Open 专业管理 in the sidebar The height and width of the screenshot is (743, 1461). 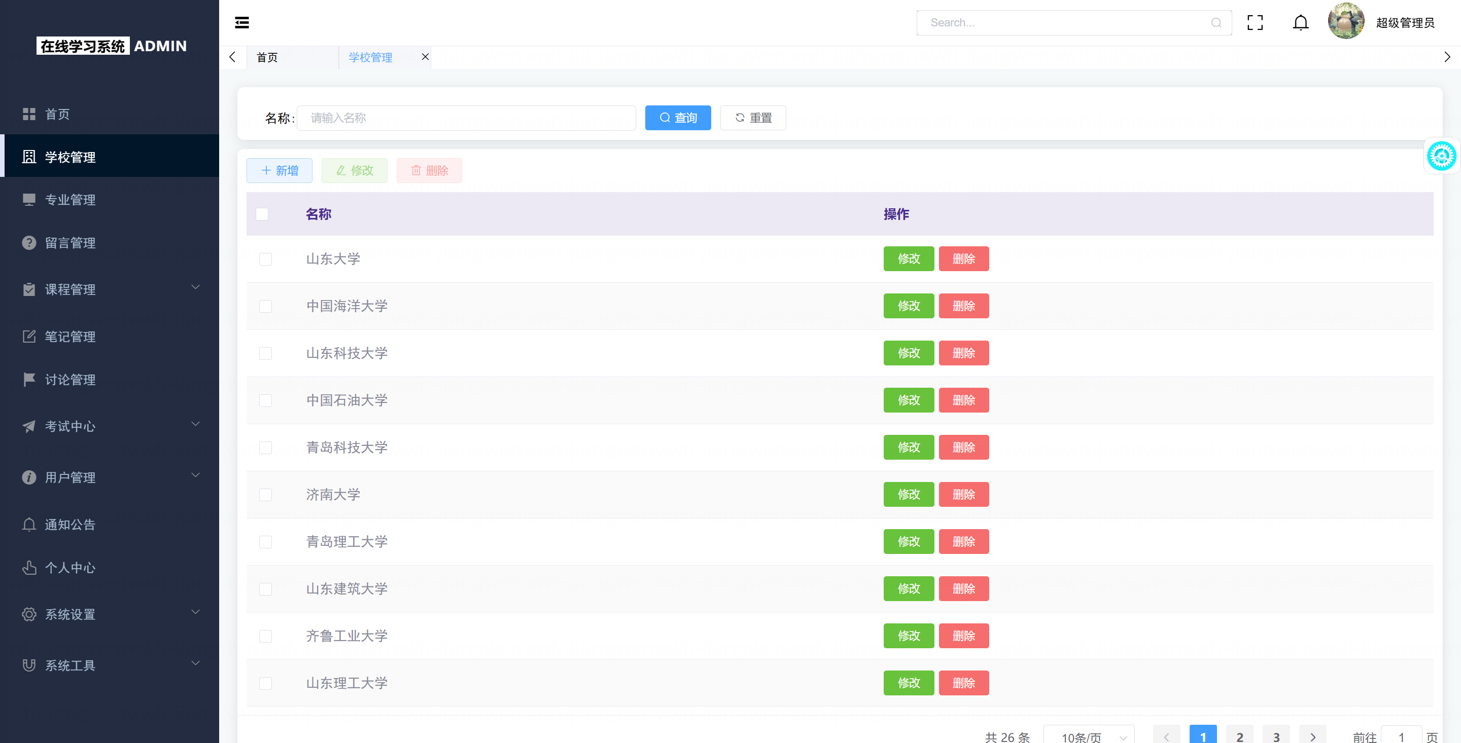click(71, 200)
